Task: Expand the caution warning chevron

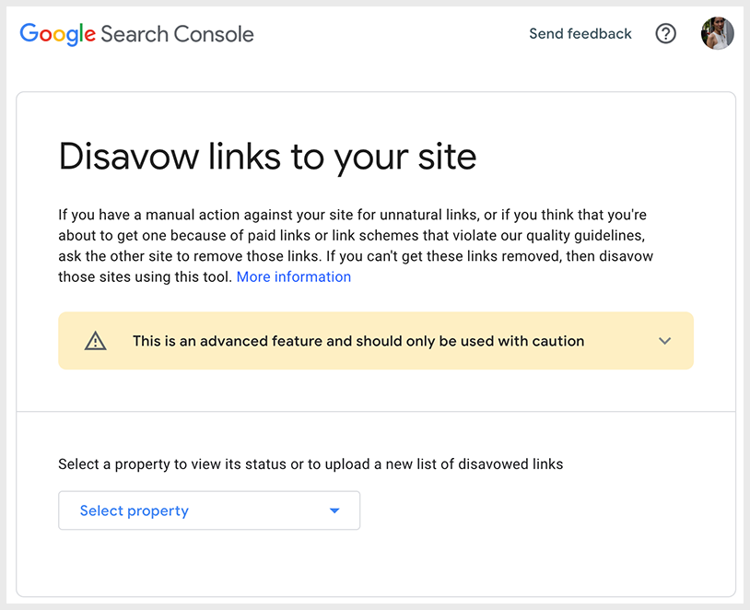Action: [x=665, y=341]
